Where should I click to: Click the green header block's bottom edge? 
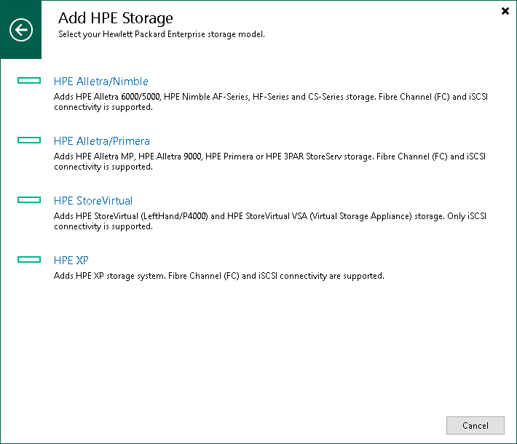pyautogui.click(x=21, y=57)
